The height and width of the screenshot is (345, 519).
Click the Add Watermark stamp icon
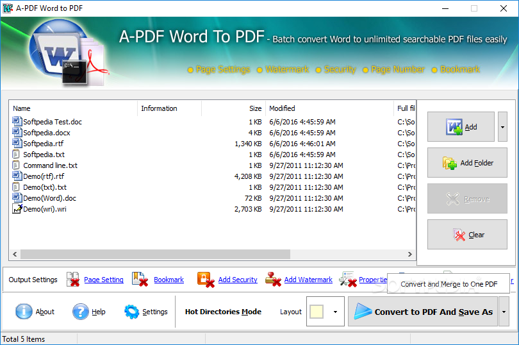(x=273, y=279)
